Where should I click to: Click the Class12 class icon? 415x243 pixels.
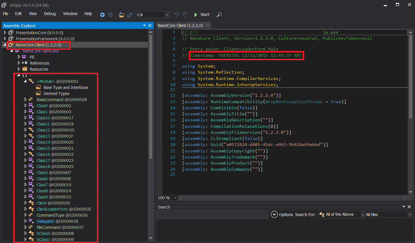pyautogui.click(x=31, y=130)
